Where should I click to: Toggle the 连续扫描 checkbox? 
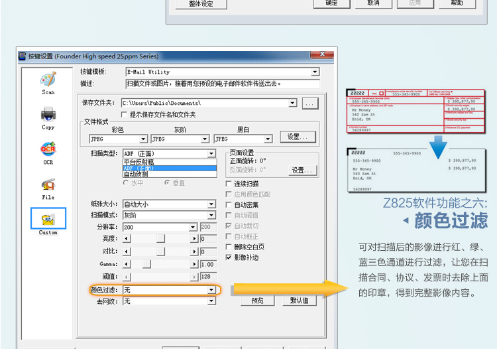[x=230, y=184]
